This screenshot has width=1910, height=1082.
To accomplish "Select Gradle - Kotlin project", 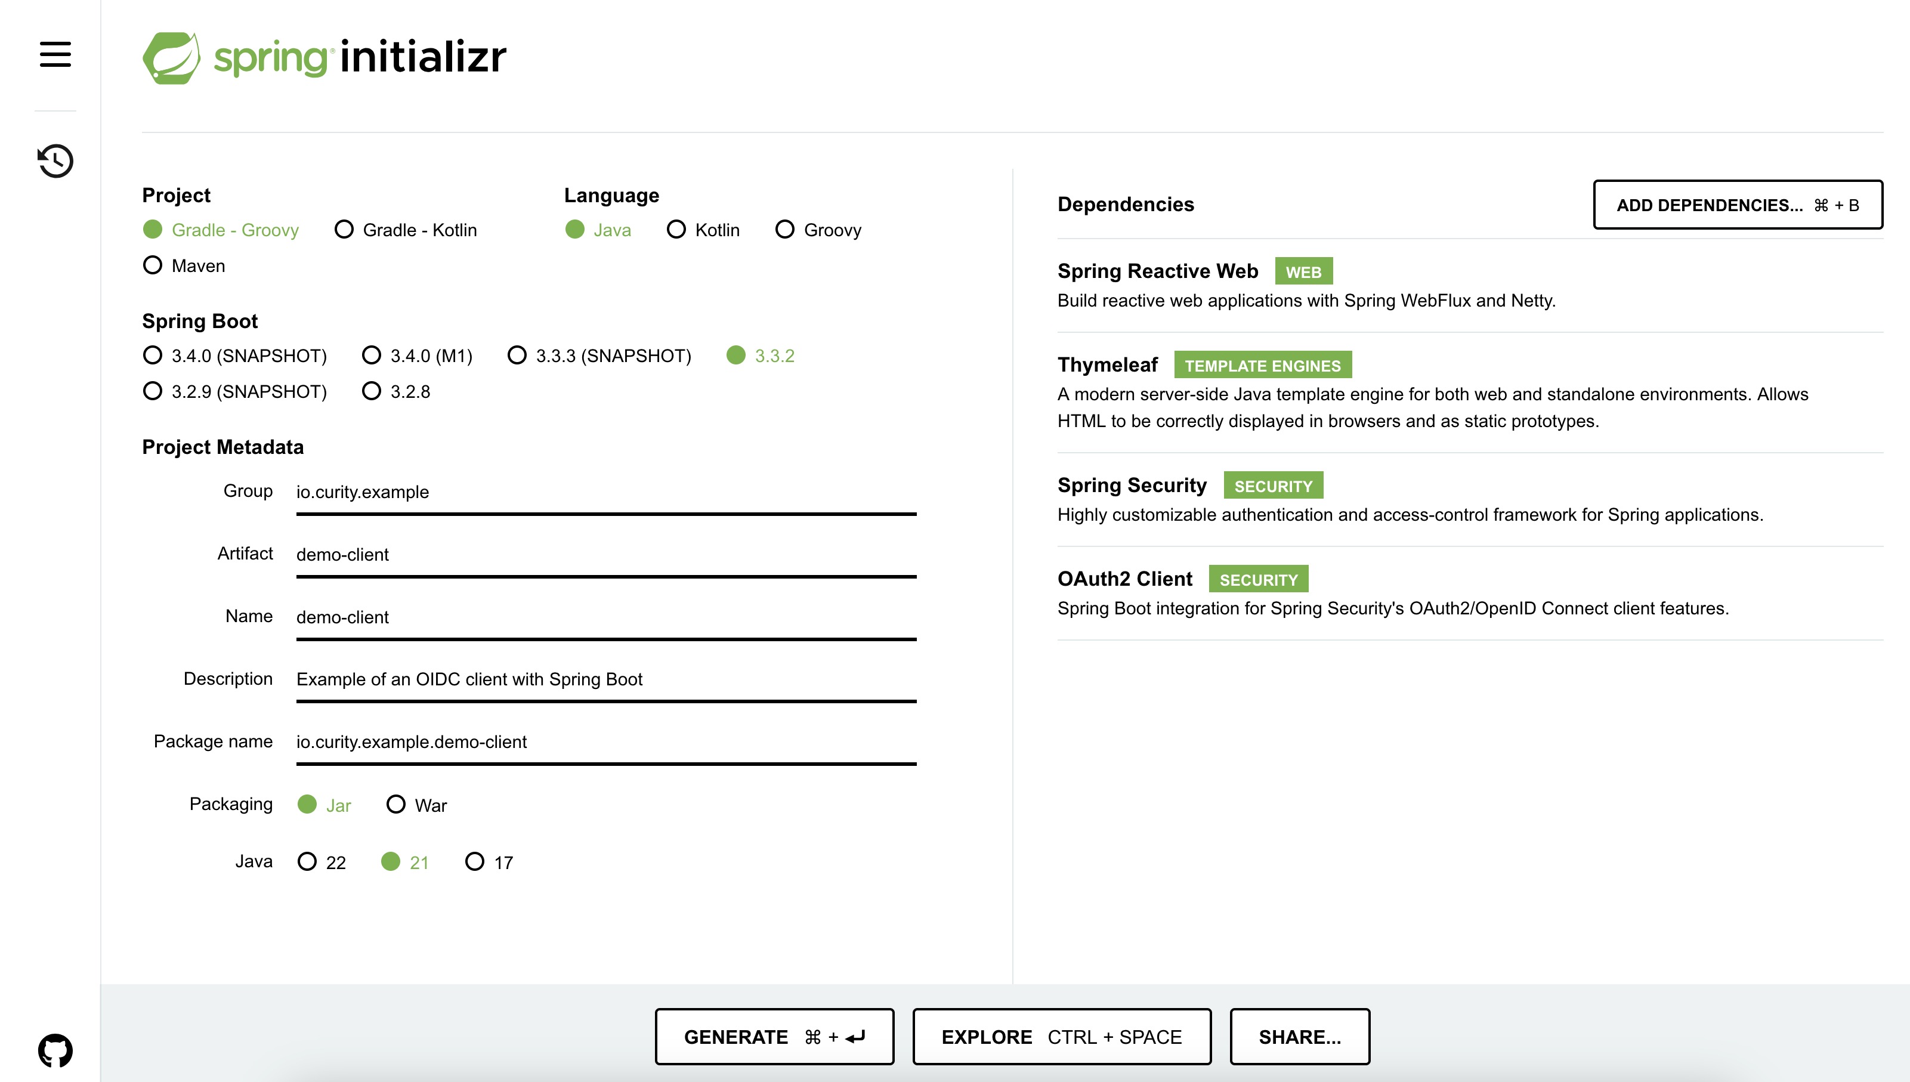I will click(x=344, y=230).
